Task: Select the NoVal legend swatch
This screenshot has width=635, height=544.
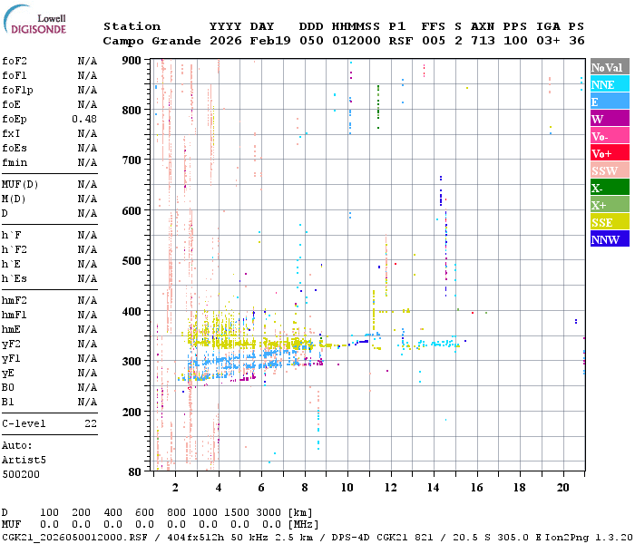Action: tap(608, 68)
